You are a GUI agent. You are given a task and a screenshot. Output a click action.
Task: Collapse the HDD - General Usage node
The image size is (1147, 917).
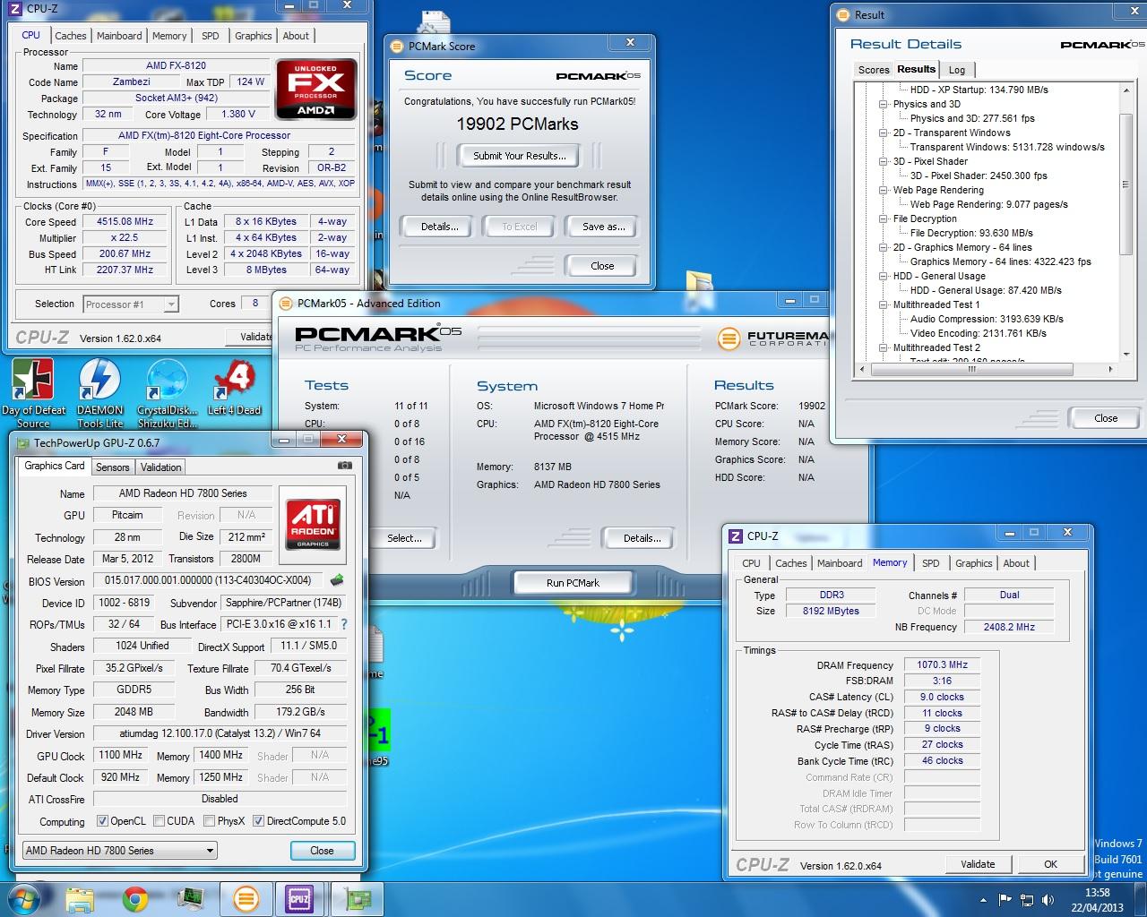coord(884,276)
